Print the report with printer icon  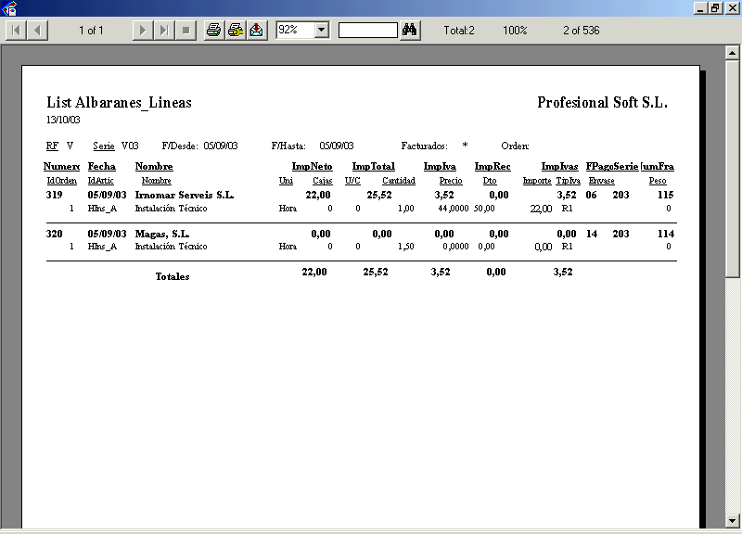click(x=213, y=31)
